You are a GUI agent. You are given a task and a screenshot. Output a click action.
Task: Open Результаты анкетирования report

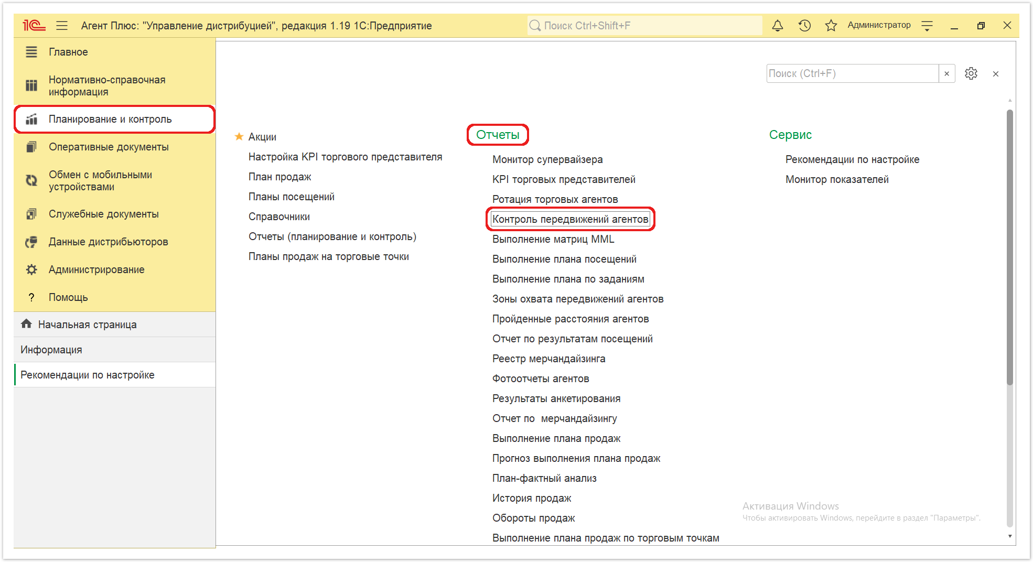556,398
